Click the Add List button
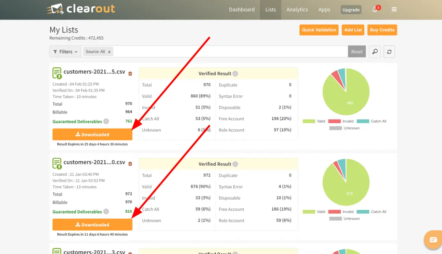Screen dimensions: 442x254 click(353, 30)
